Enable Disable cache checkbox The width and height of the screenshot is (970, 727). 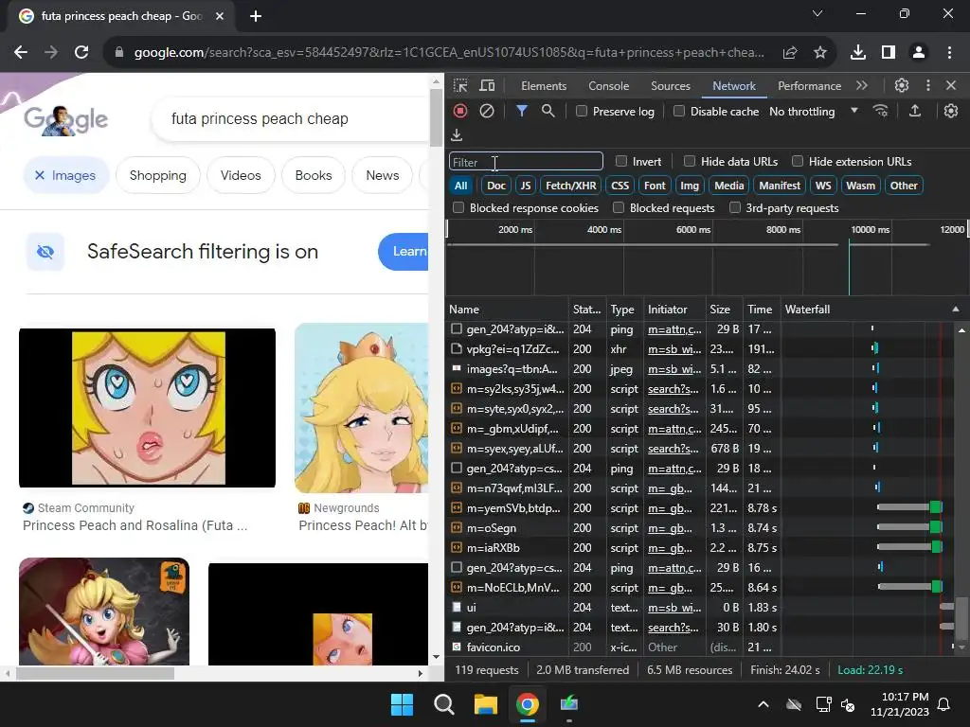pyautogui.click(x=679, y=112)
